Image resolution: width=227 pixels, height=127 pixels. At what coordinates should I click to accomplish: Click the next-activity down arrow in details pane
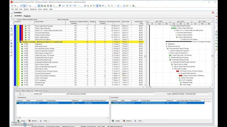(20, 95)
